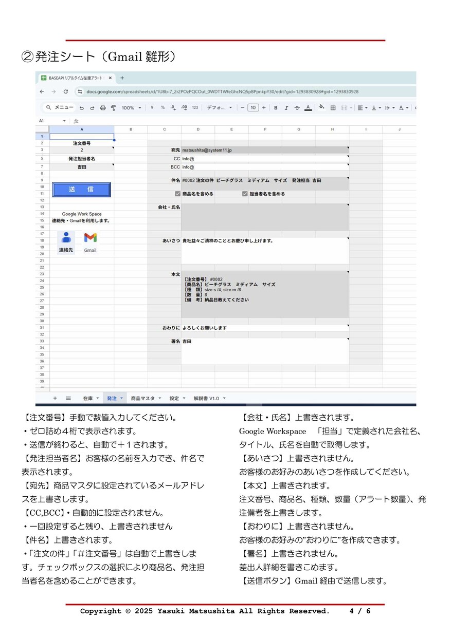Open the デフォ... font dropdown

click(x=220, y=108)
